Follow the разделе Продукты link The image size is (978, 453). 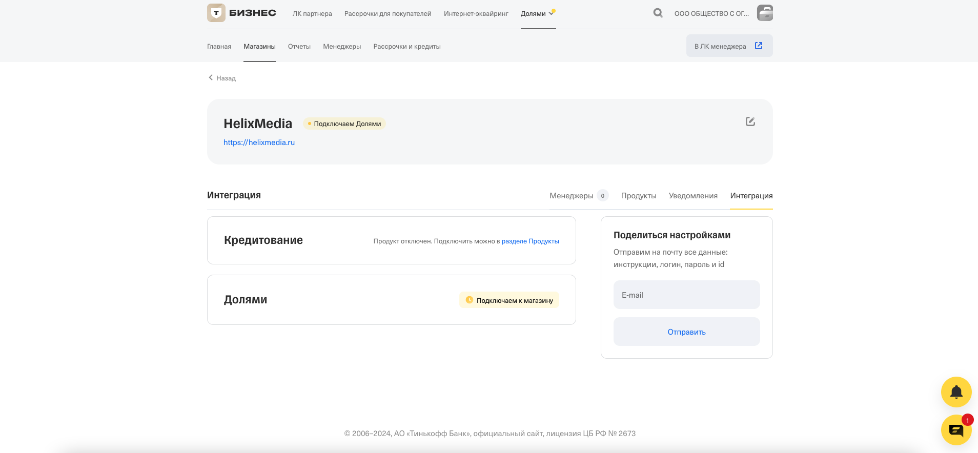click(530, 241)
